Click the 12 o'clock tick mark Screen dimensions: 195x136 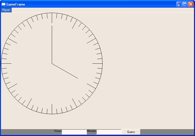coord(52,18)
